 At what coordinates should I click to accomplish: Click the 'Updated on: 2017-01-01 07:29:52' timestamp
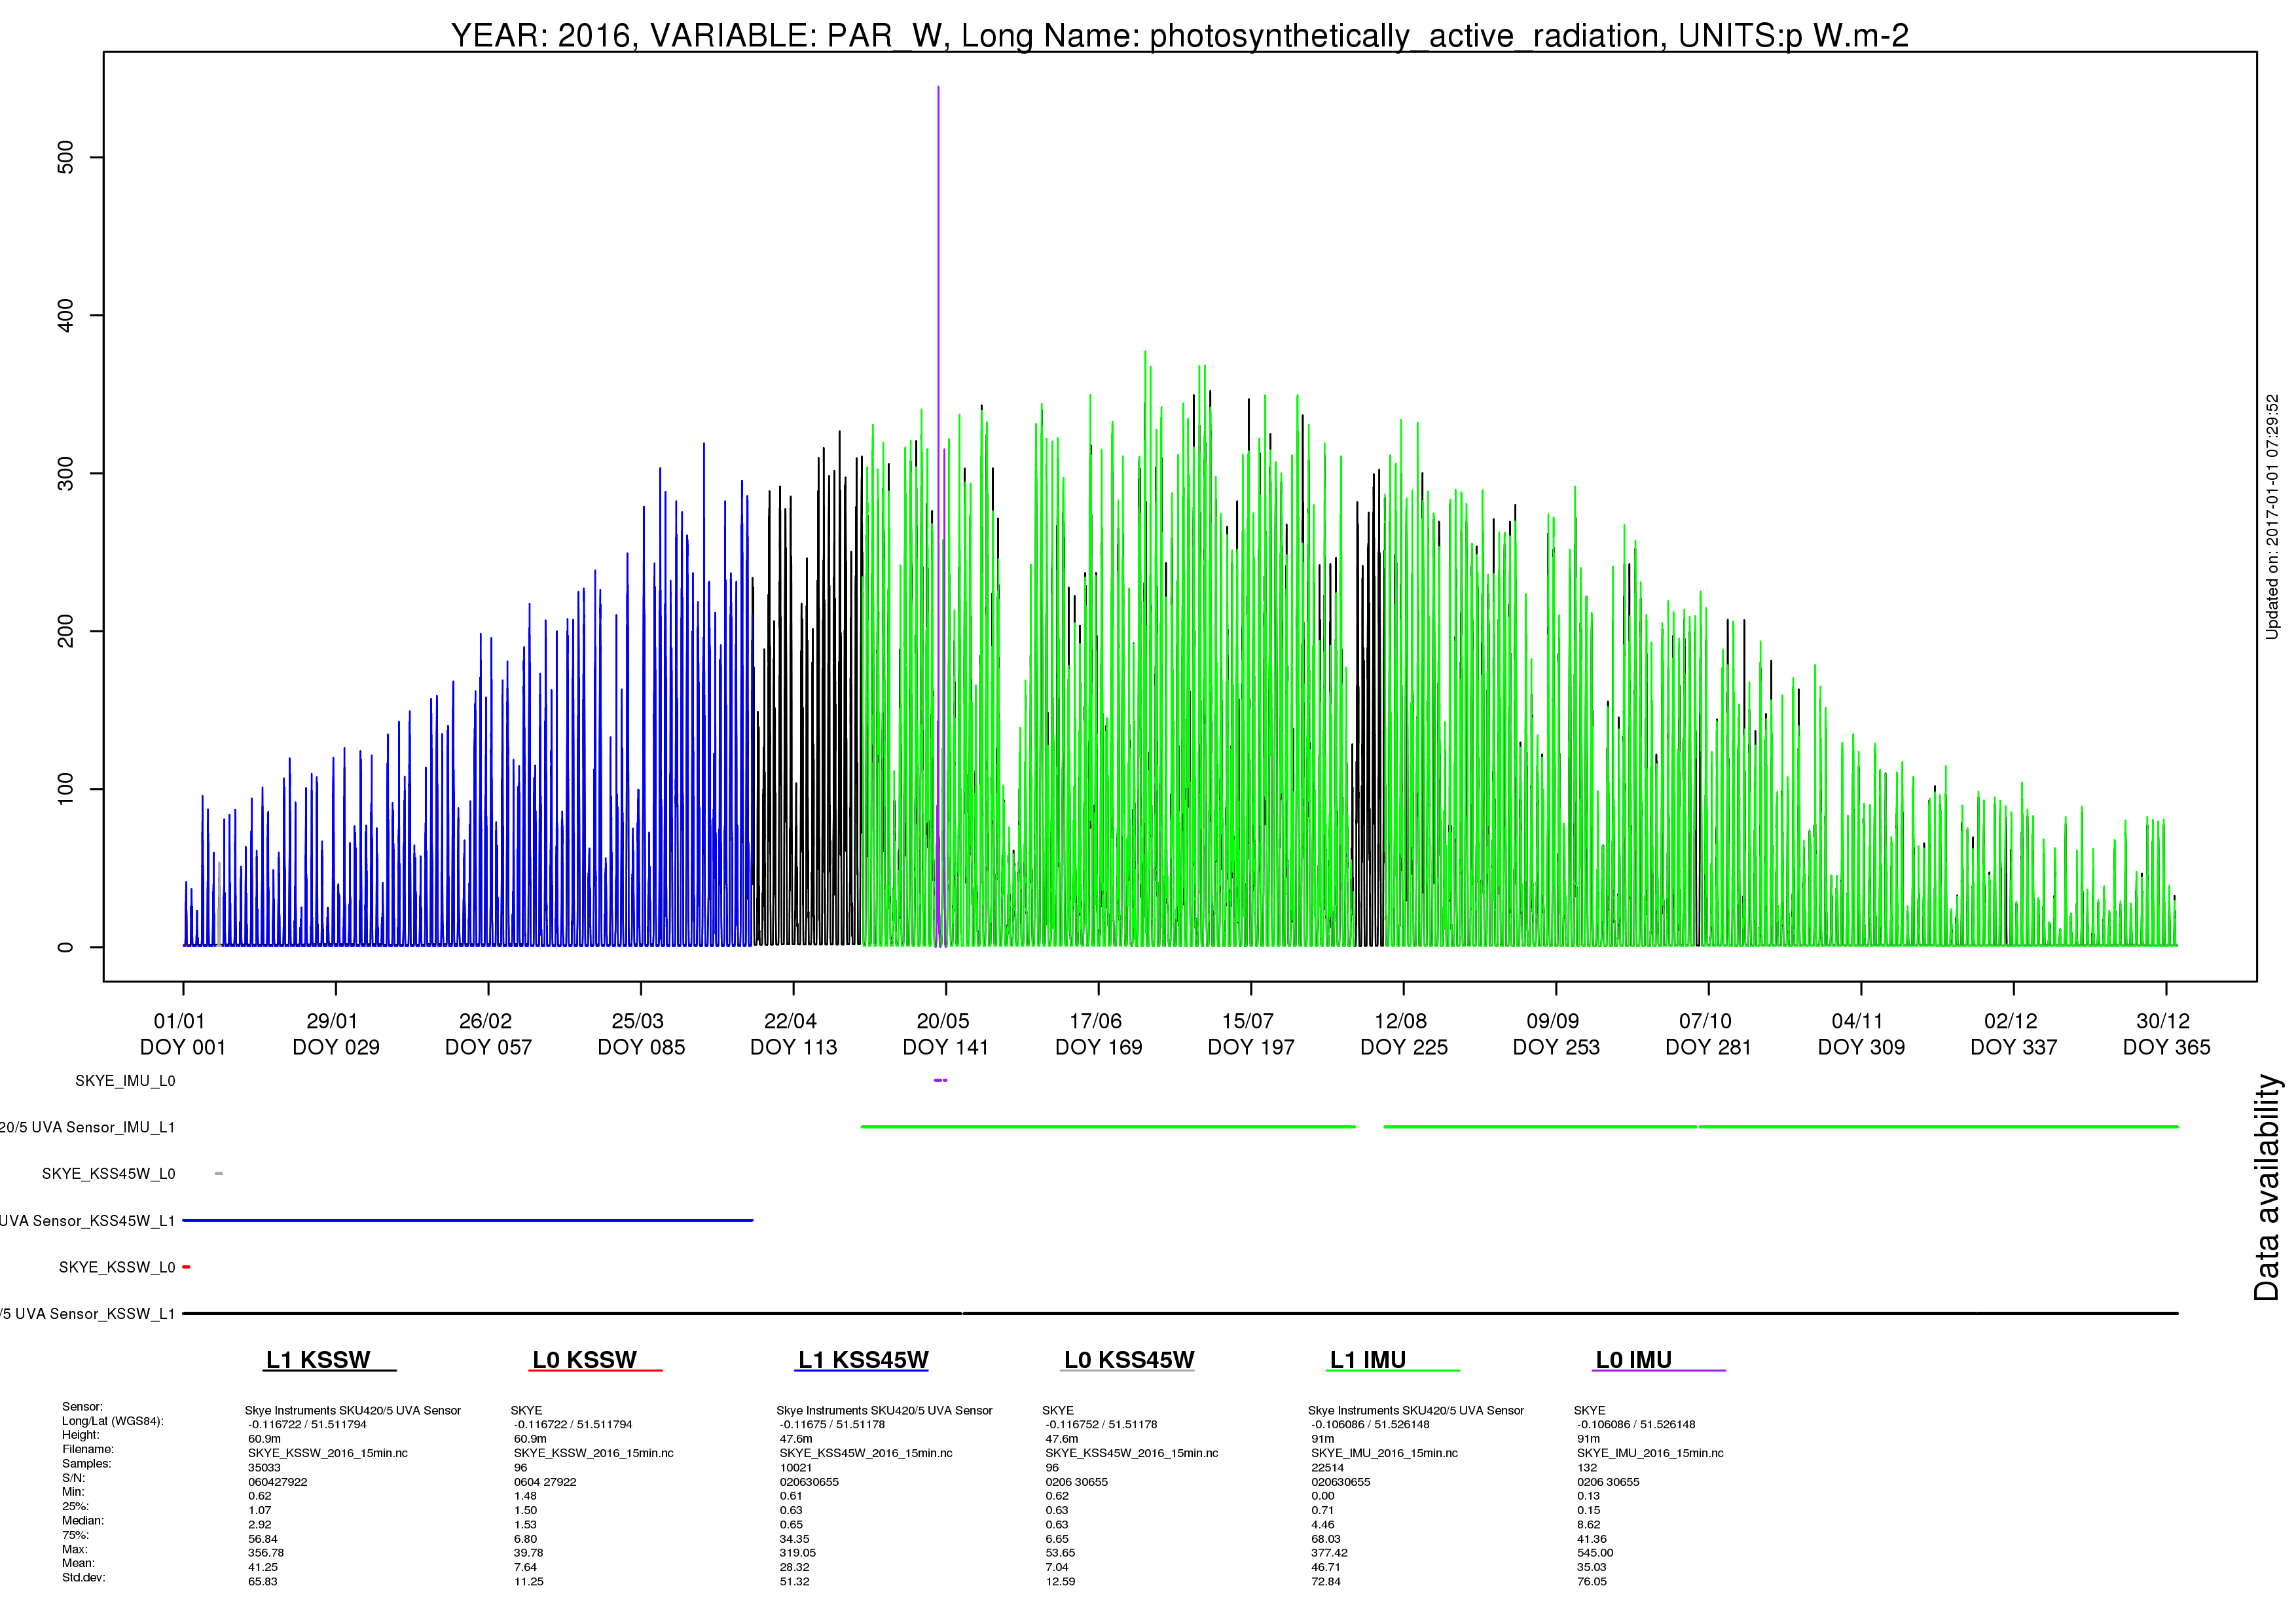coord(2272,516)
